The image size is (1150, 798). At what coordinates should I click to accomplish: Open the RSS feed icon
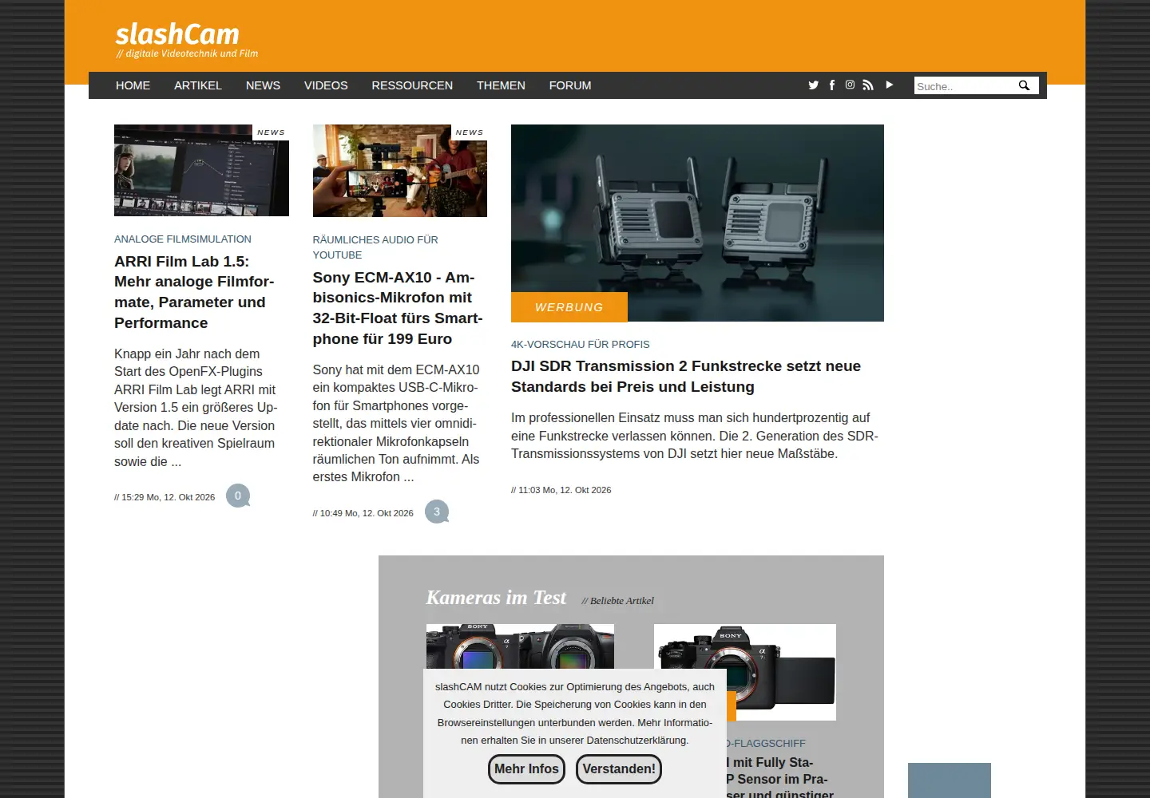pyautogui.click(x=868, y=85)
